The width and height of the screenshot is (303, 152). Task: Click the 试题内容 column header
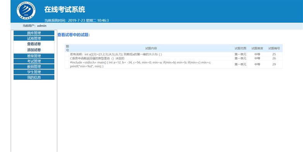[151, 48]
